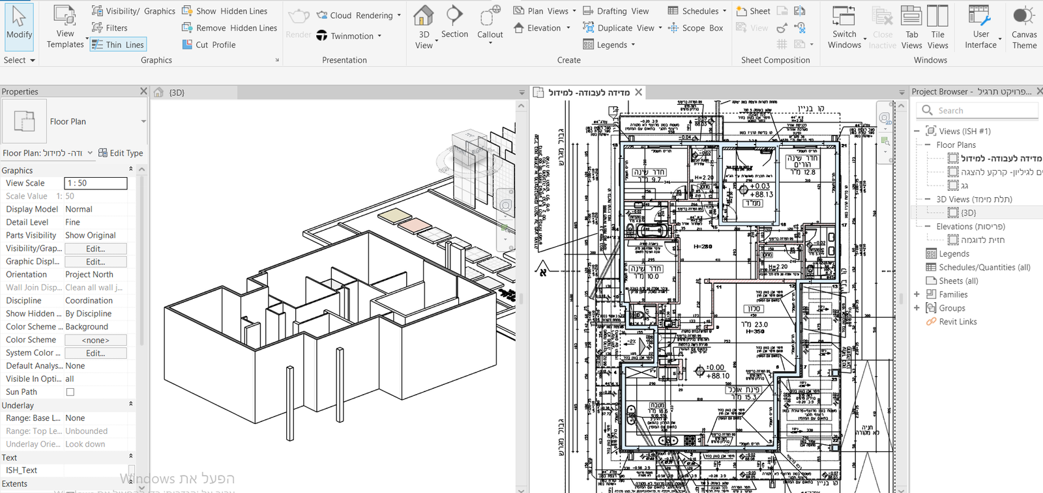Select the Section tool
Screen dimensions: 1043x493
point(454,22)
